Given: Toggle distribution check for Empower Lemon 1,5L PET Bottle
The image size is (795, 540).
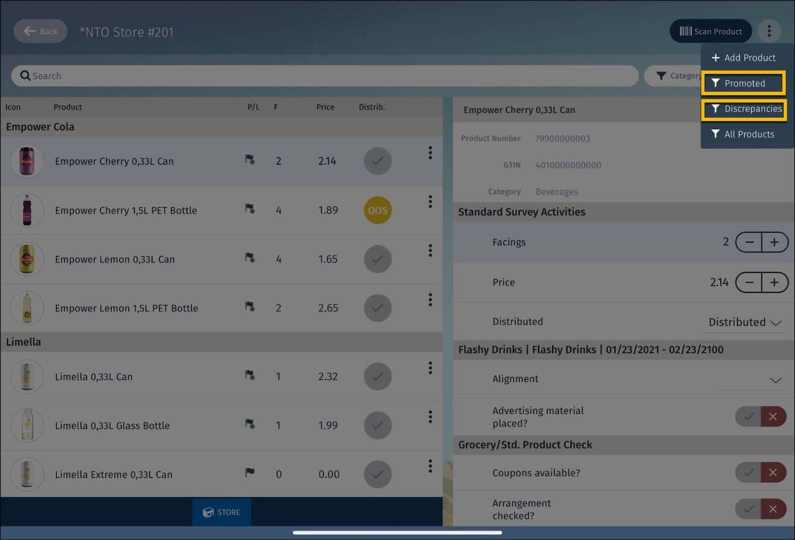Looking at the screenshot, I should click(x=378, y=308).
